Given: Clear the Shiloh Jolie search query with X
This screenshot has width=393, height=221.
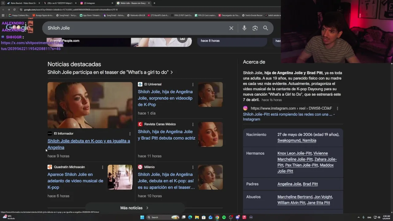Looking at the screenshot, I should pos(231,28).
